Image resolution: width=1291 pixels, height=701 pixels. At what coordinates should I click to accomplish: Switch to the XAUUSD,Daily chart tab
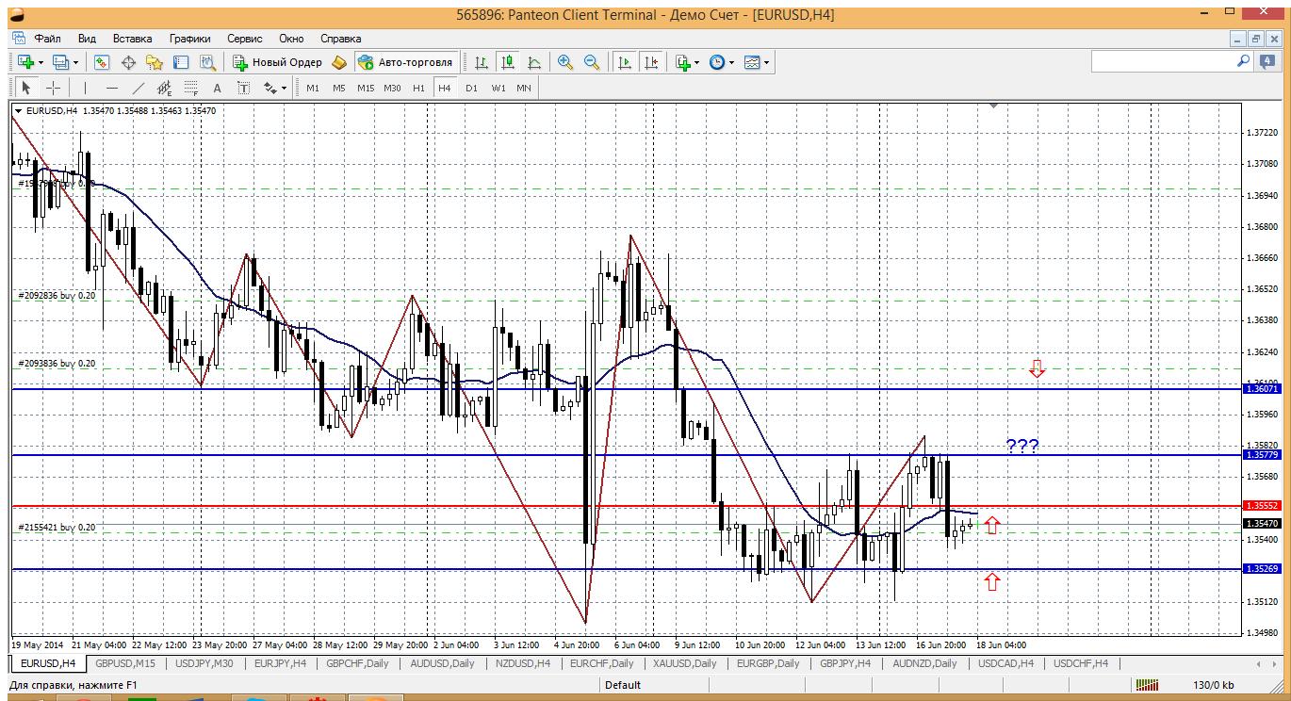(x=685, y=663)
